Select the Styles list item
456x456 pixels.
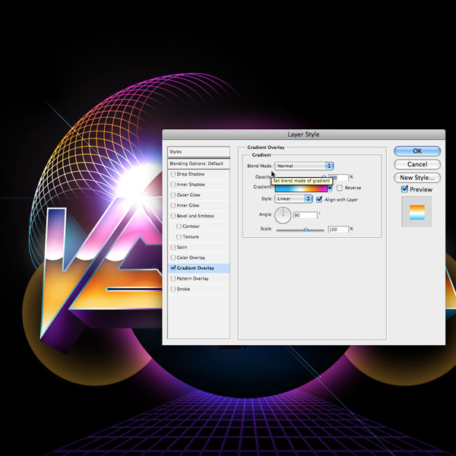198,152
